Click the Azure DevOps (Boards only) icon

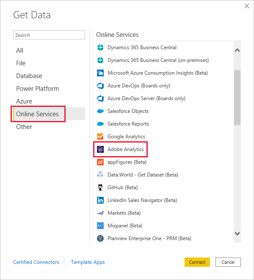pyautogui.click(x=100, y=86)
